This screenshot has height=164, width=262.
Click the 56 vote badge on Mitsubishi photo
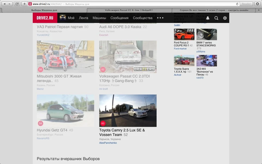pos(40,69)
